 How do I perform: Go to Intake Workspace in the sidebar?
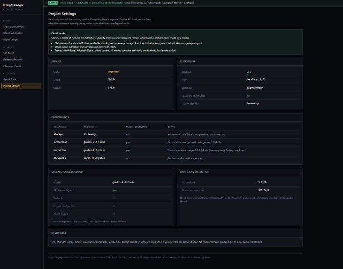[x=13, y=33]
